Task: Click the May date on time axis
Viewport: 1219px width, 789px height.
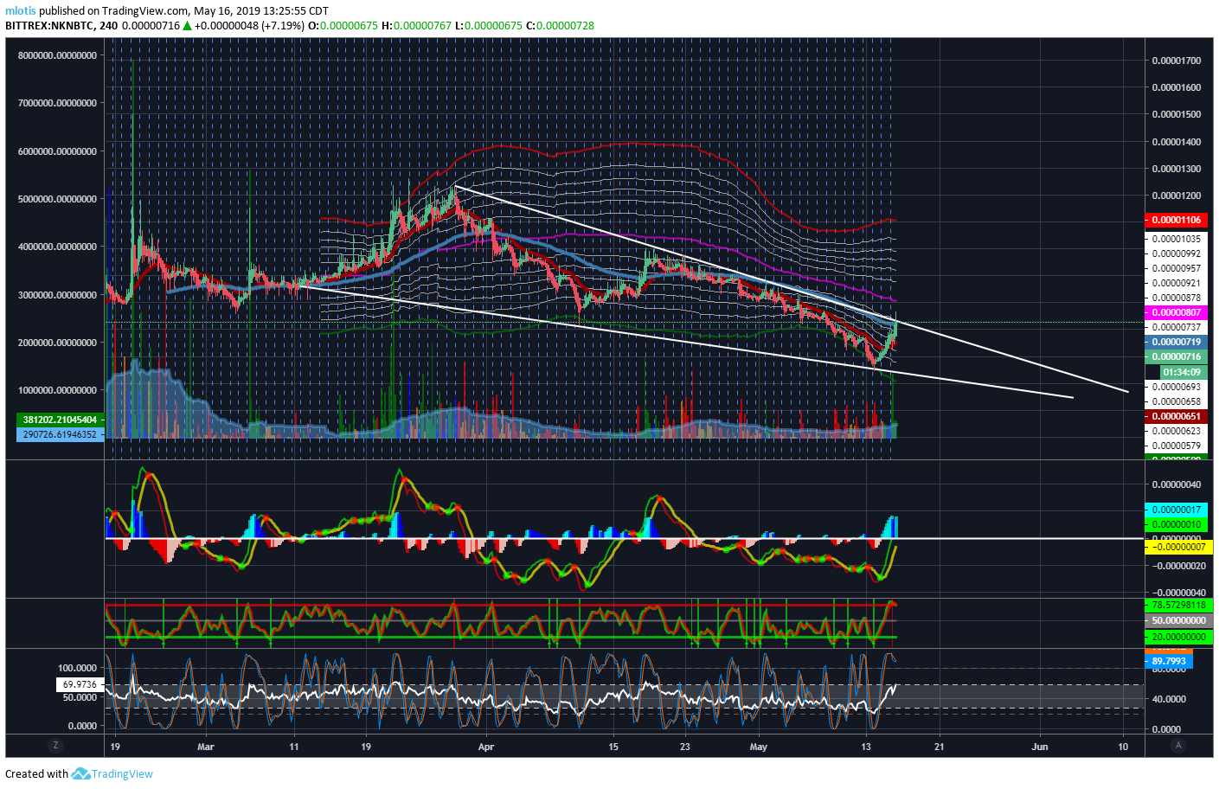Action: [x=758, y=747]
